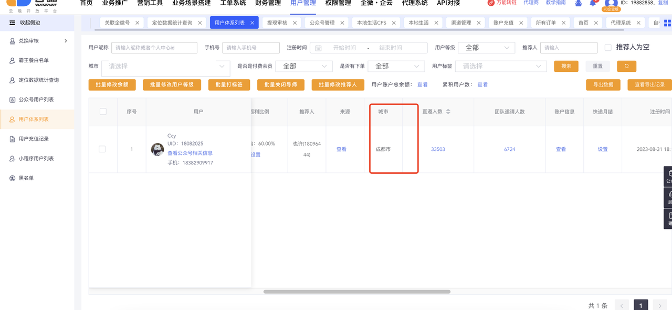Click the calendar icon in 注册时间 field
Screen dimensions: 672x310
coord(318,48)
